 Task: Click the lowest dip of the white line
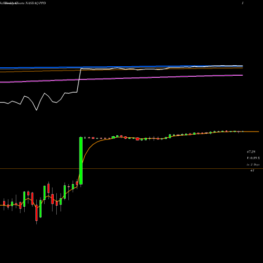click(36, 110)
